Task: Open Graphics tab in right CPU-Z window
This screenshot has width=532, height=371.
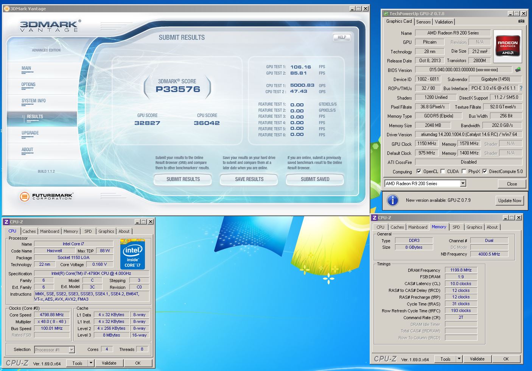Action: [x=474, y=227]
